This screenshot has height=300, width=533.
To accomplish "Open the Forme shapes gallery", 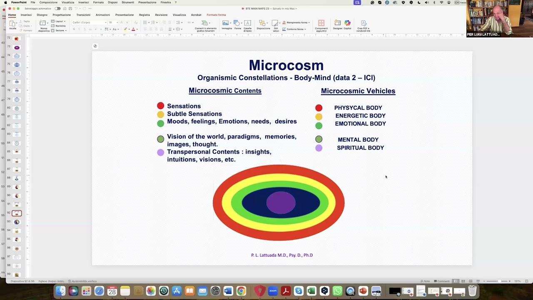I will tap(237, 25).
